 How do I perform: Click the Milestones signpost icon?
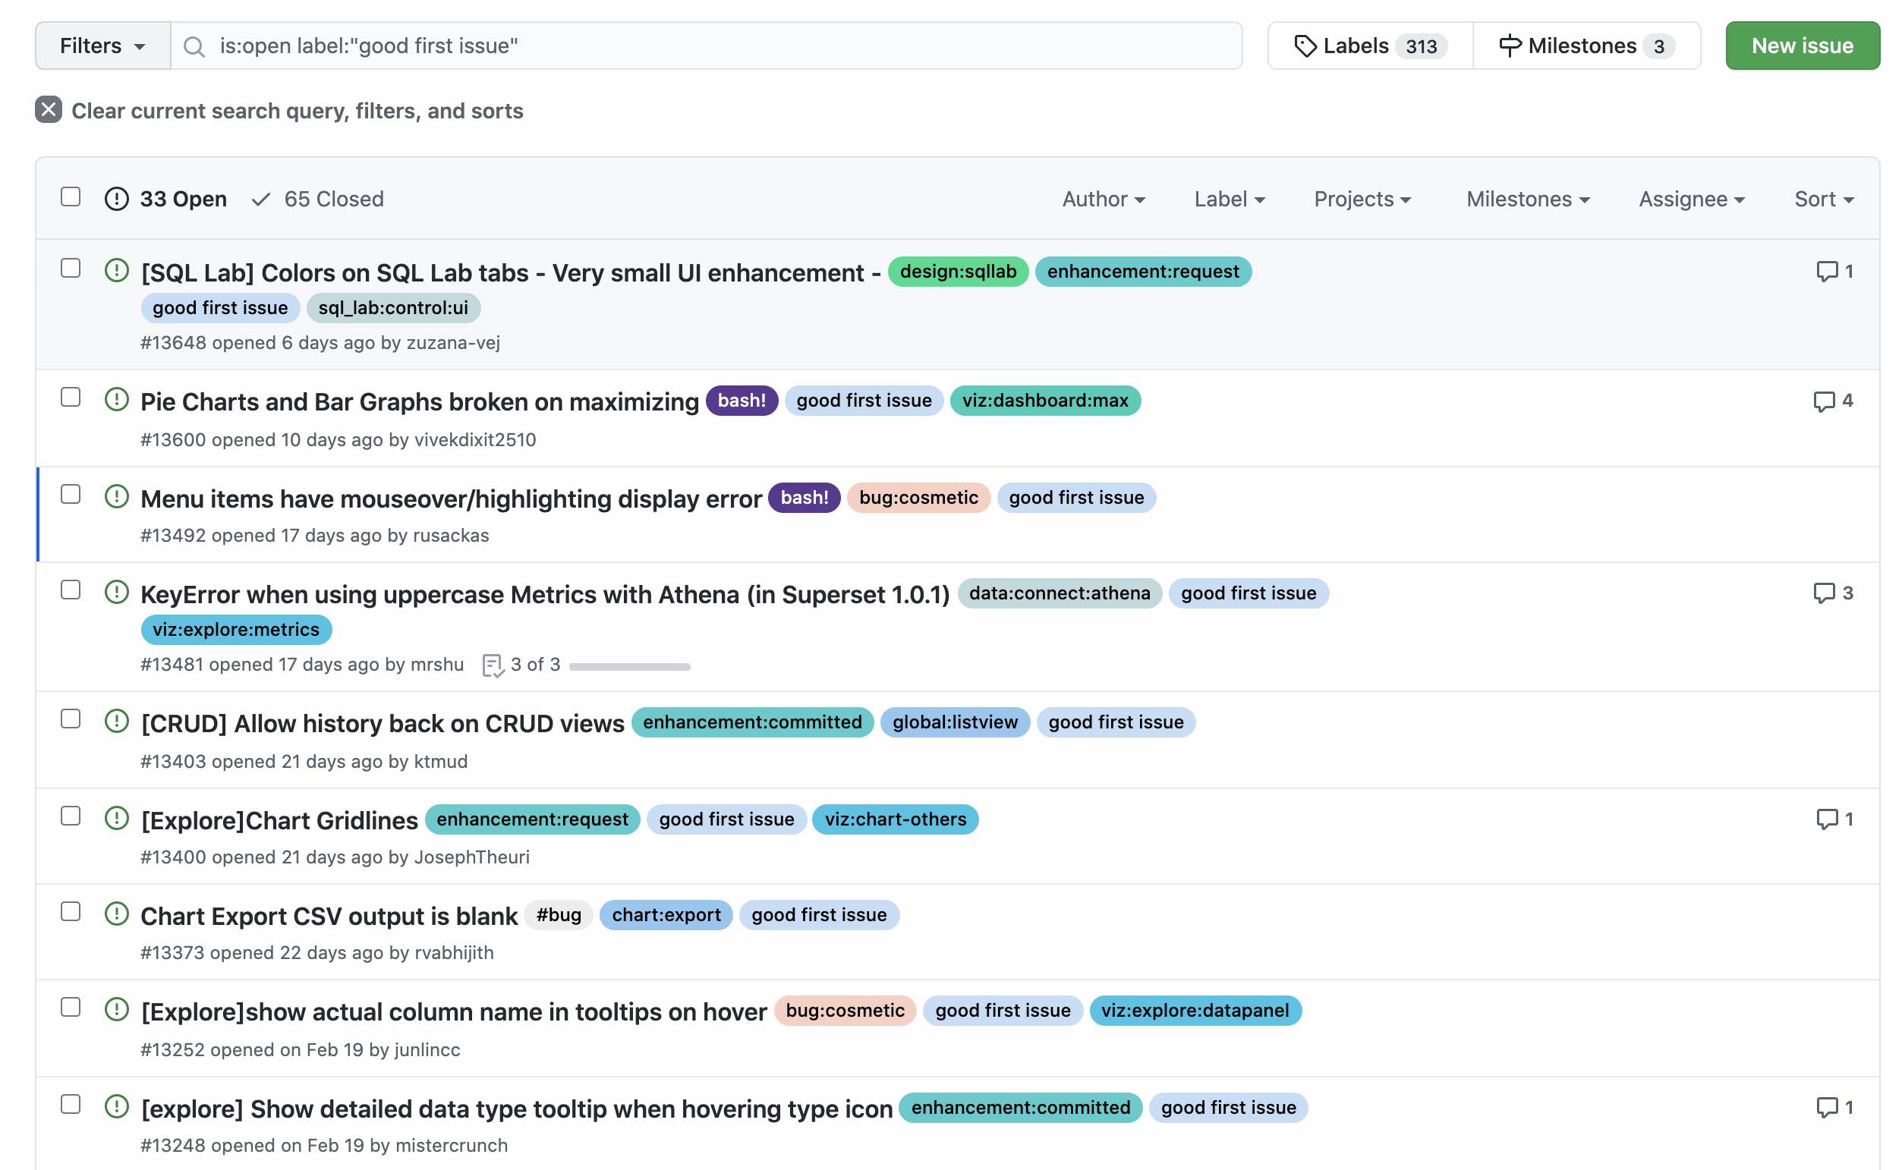tap(1509, 46)
